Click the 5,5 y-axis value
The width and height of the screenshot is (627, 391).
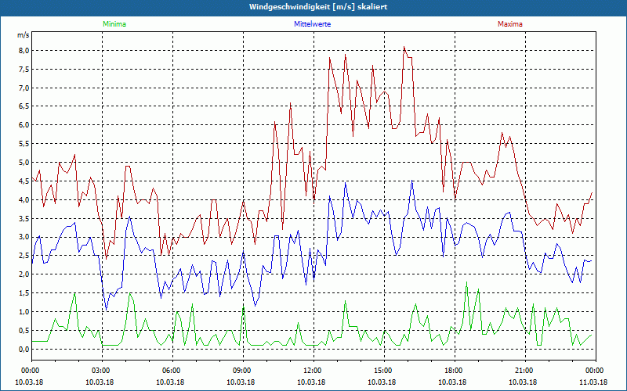click(24, 144)
